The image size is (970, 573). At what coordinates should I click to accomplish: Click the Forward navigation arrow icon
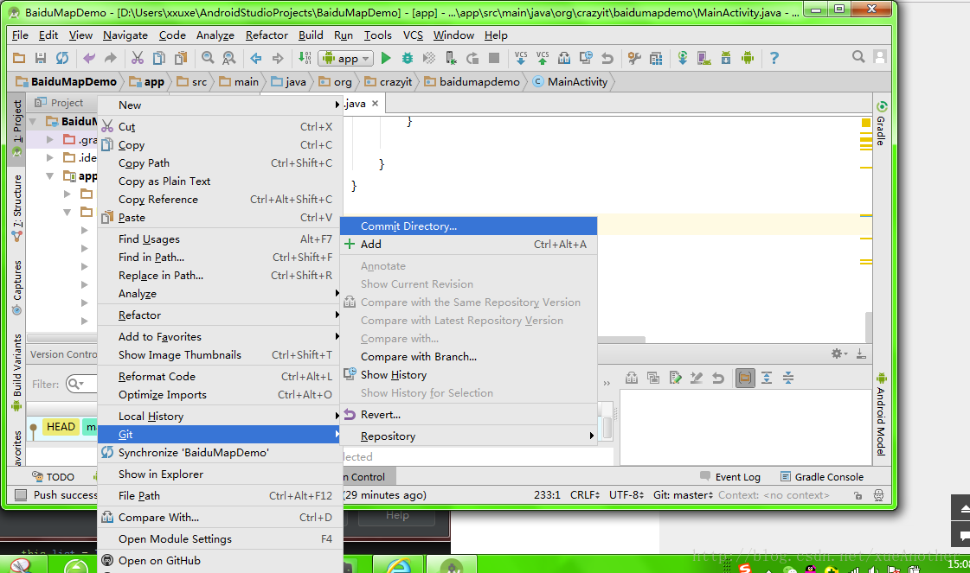point(278,58)
